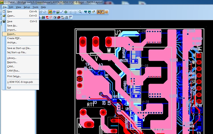Open the Edit menu
The image size is (213, 134).
11,7
